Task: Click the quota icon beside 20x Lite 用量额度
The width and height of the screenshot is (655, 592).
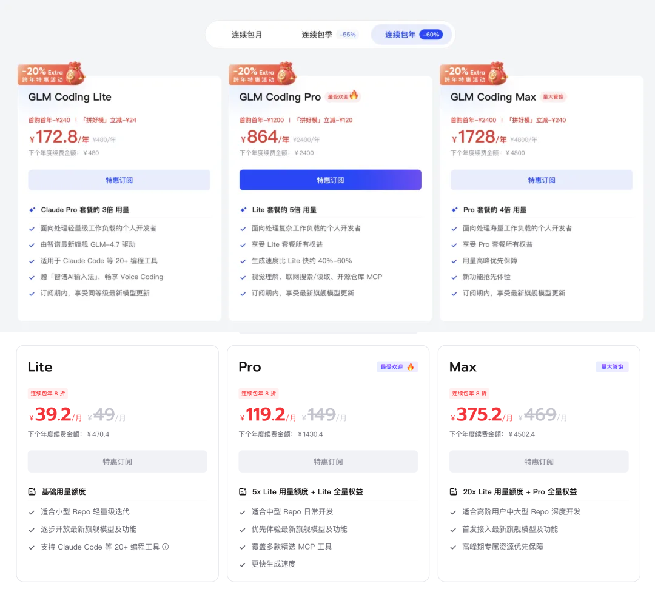Action: 453,492
